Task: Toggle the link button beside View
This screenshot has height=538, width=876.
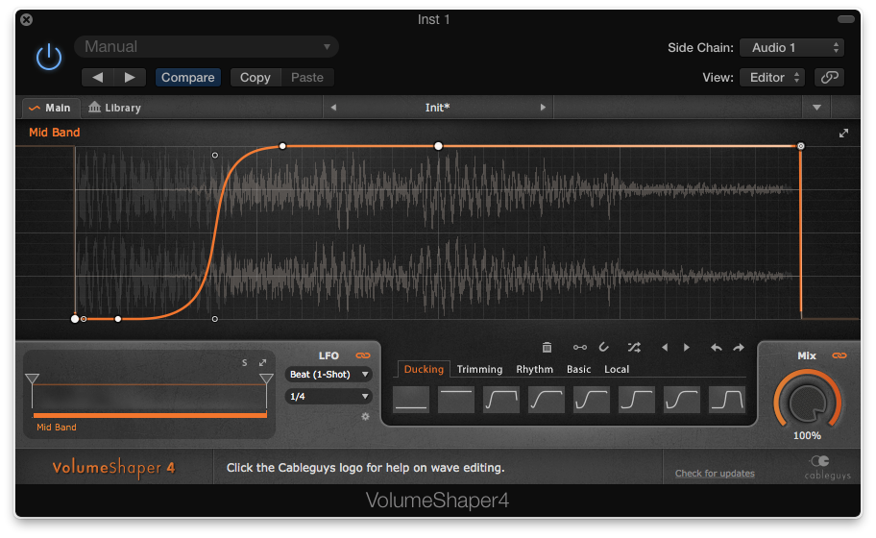Action: click(829, 77)
